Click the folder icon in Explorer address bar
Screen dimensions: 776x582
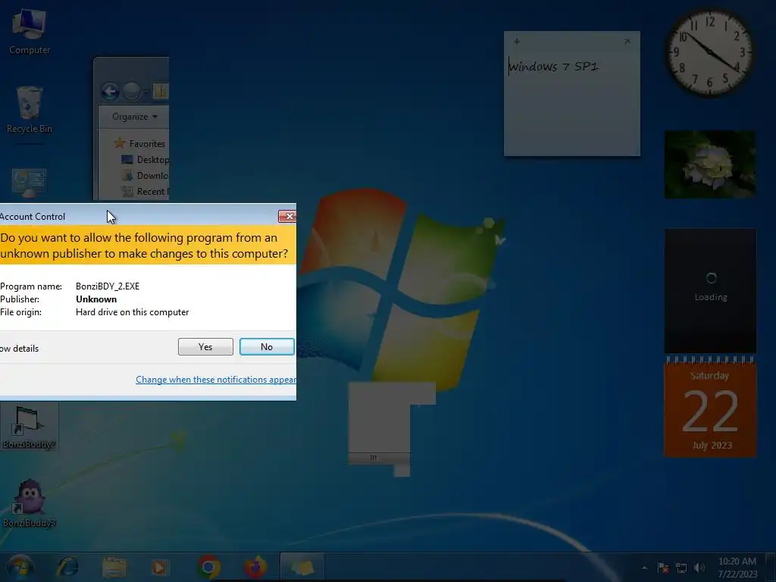coord(161,91)
